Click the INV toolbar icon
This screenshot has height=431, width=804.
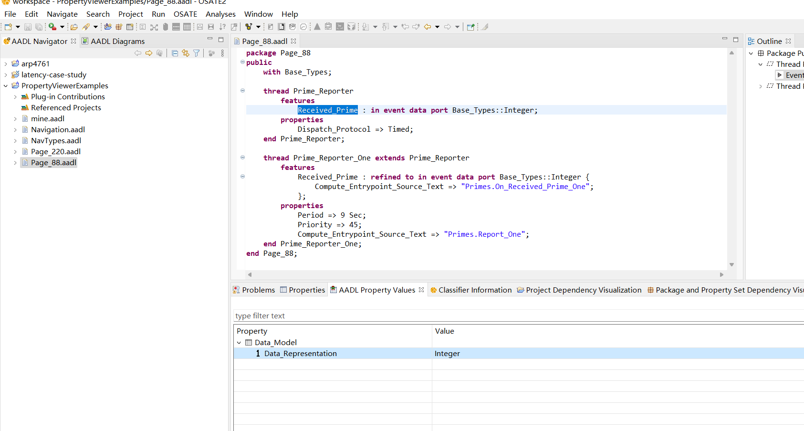click(292, 27)
